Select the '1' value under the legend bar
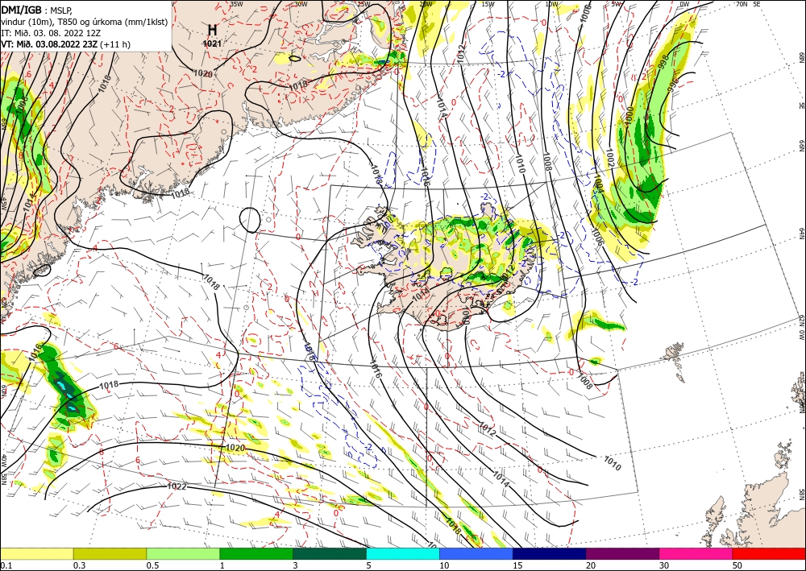806x571 pixels. coord(222,565)
